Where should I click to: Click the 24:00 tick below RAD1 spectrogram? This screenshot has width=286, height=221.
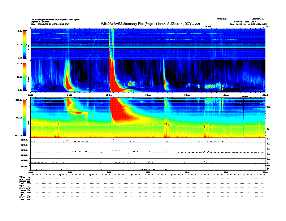265,95
